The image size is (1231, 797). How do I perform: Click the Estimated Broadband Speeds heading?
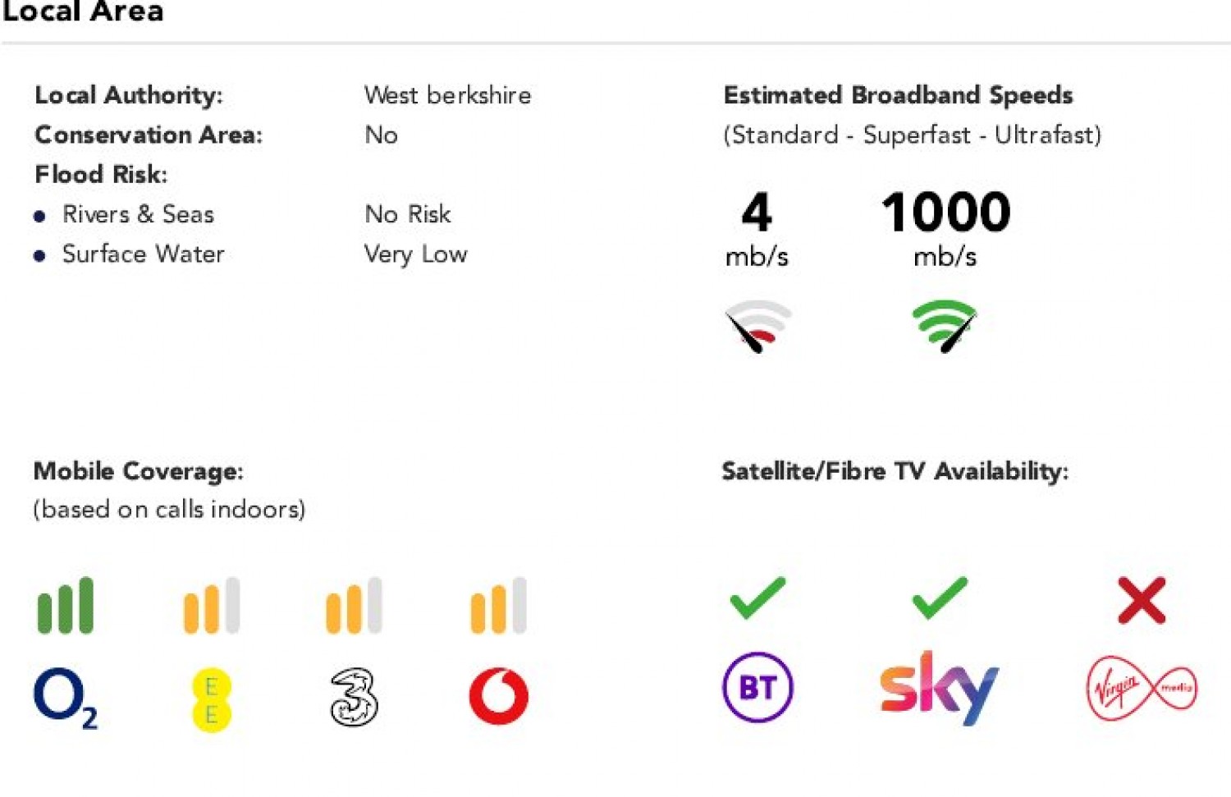pyautogui.click(x=898, y=95)
